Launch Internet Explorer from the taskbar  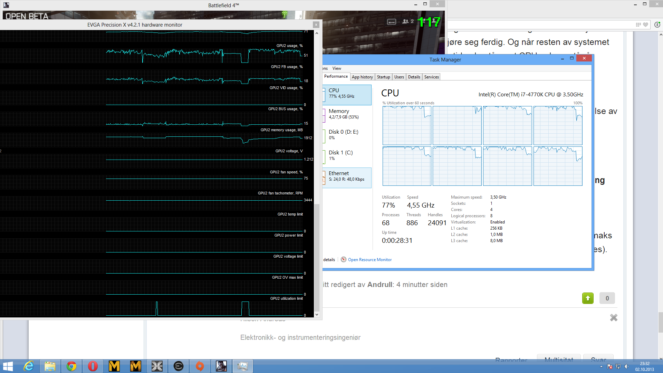click(29, 366)
